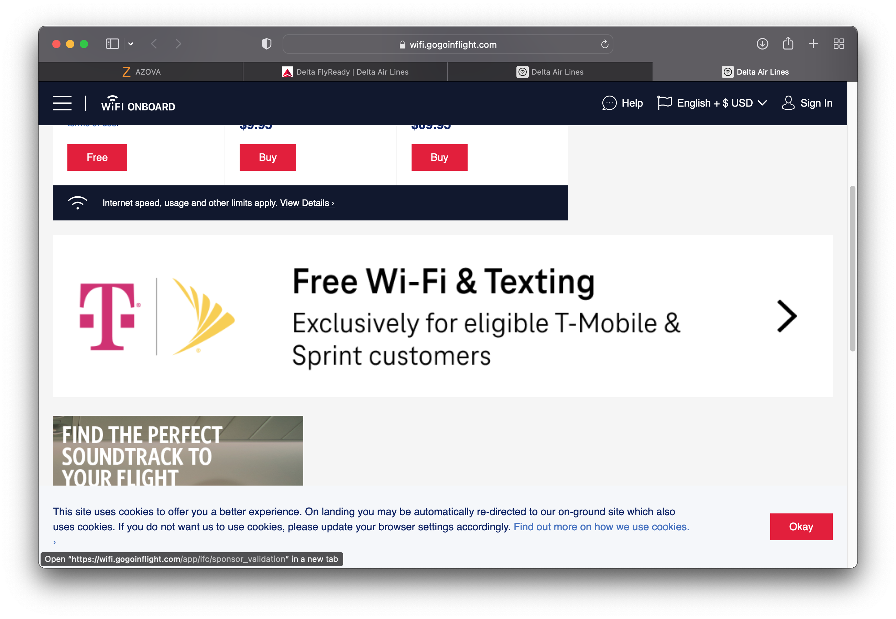Click the Help speech bubble icon
This screenshot has width=896, height=619.
click(609, 103)
